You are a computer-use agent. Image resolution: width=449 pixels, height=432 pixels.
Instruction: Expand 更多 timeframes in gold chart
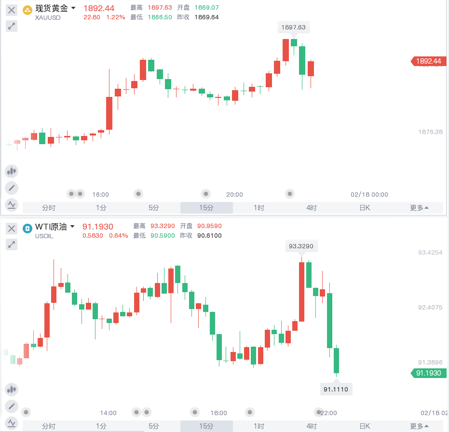pos(419,208)
